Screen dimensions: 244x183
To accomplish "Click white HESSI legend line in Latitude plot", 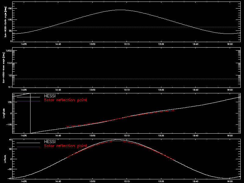I will click(28, 143).
